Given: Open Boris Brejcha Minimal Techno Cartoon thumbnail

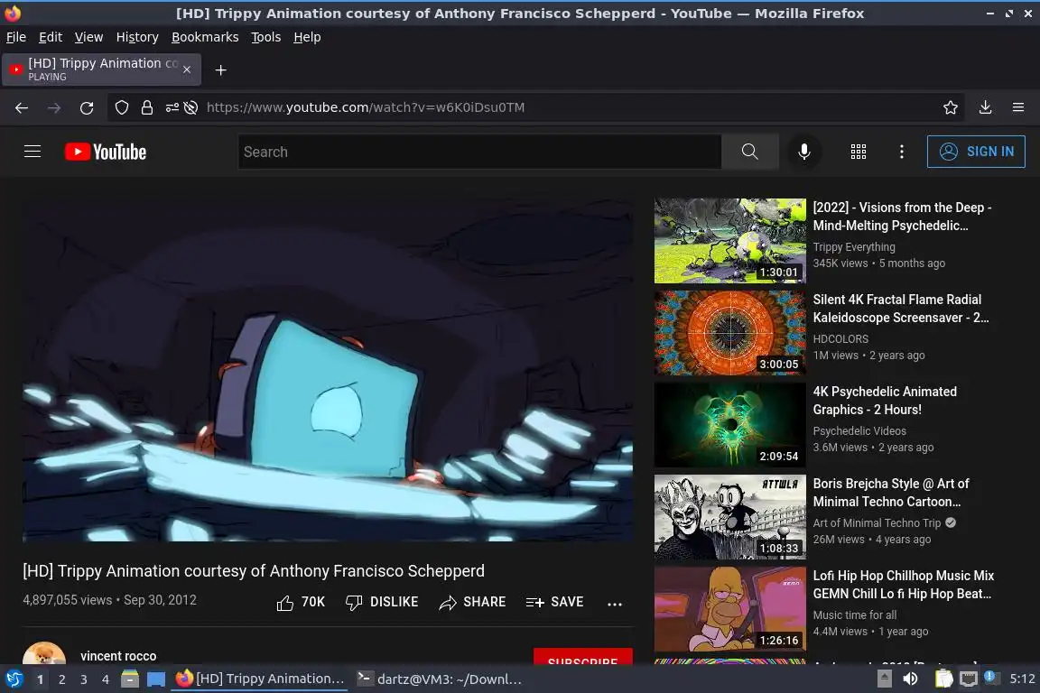Looking at the screenshot, I should tap(729, 517).
